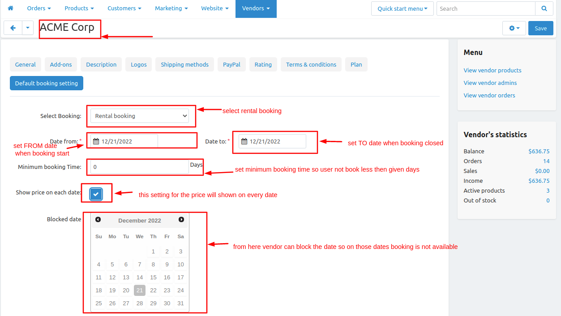This screenshot has width=561, height=316.
Task: Switch to the Shipping methods tab
Action: coord(184,64)
